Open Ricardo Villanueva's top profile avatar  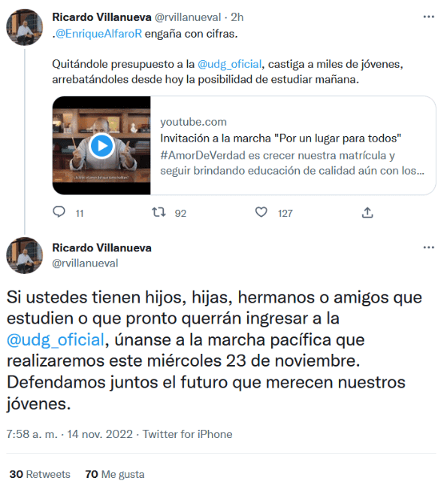tap(25, 27)
